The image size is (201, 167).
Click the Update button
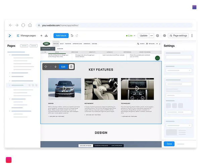tap(143, 35)
